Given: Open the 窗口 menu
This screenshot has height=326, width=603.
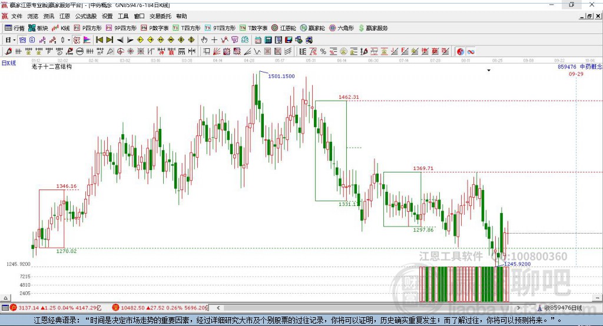Looking at the screenshot, I should pos(139,16).
